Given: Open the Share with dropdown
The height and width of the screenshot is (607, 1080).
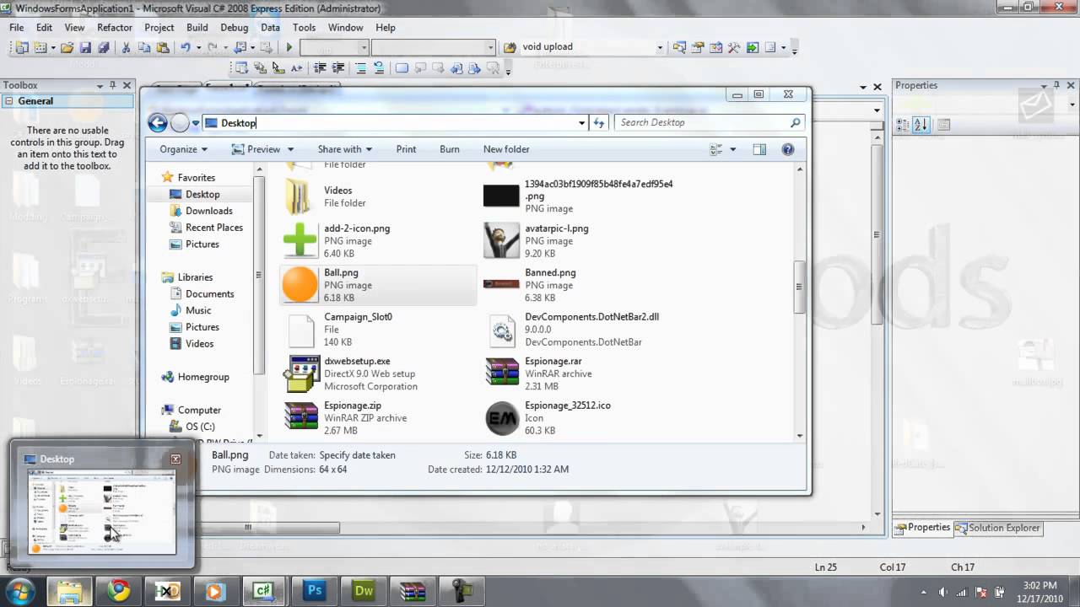Looking at the screenshot, I should point(344,149).
